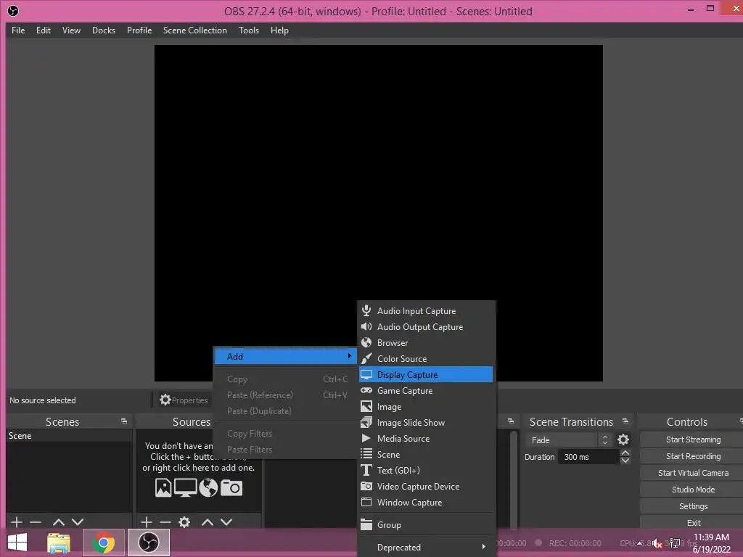This screenshot has width=743, height=557.
Task: Click Start Virtual Camera button
Action: click(x=693, y=473)
